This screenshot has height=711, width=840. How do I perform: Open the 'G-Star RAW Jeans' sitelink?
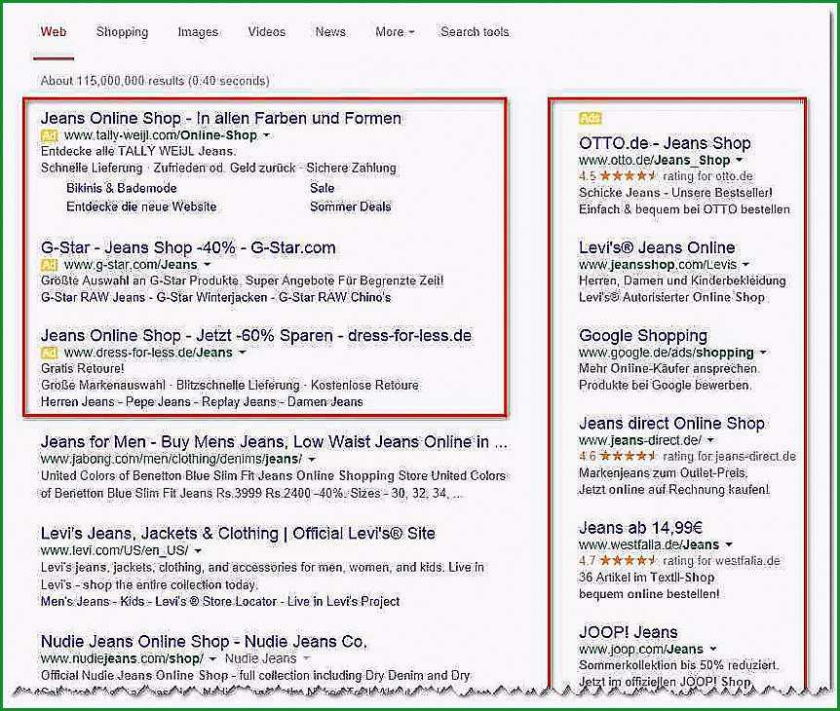click(x=93, y=298)
